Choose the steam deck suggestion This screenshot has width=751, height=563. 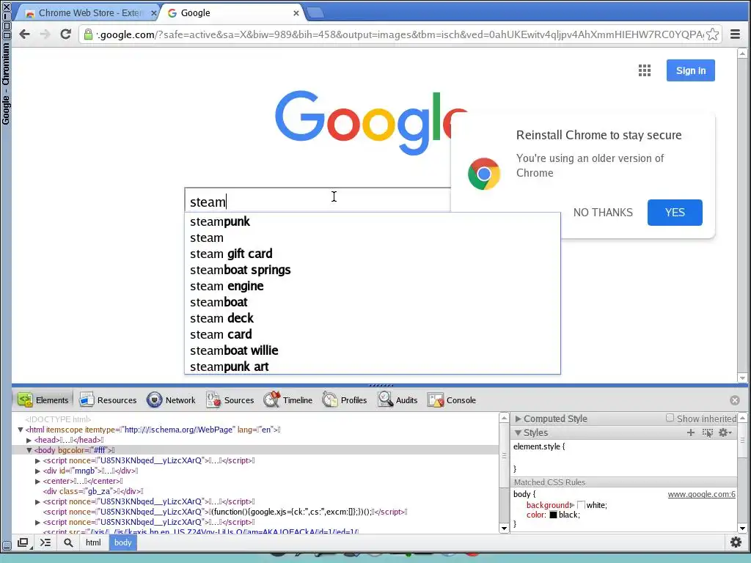pos(372,318)
